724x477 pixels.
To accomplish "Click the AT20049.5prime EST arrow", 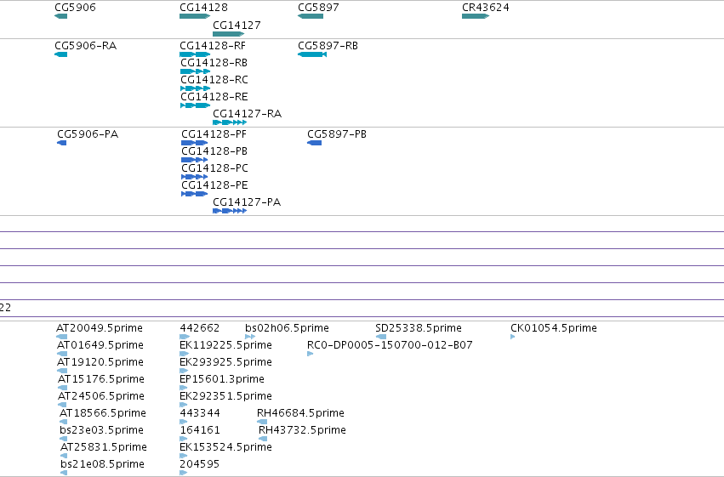I will (62, 337).
